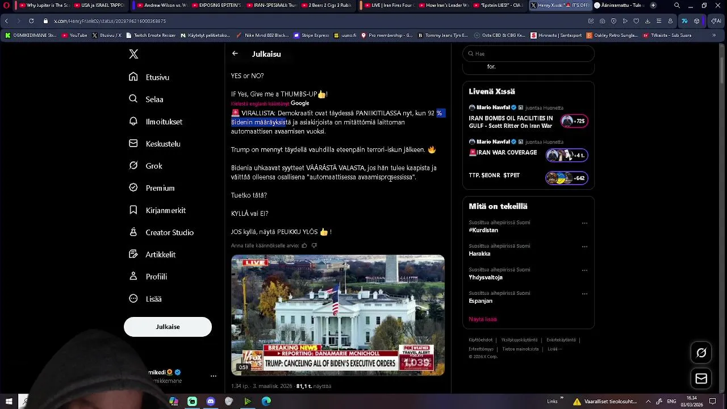
Task: Open TVkaista - Sub Suora bookmark
Action: click(667, 35)
